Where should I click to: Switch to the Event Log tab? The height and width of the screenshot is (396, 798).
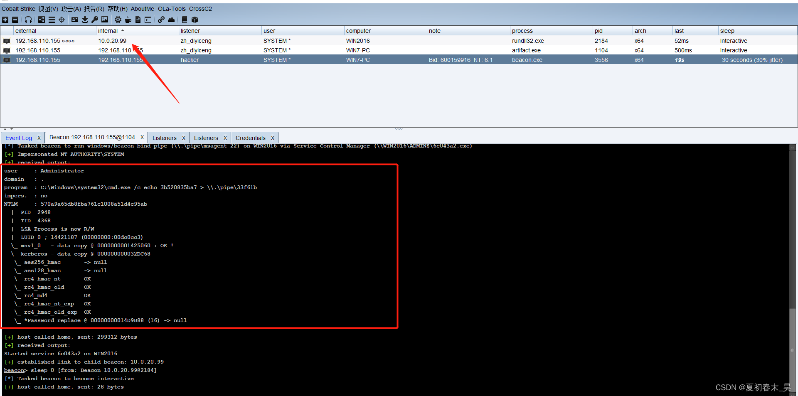[19, 138]
